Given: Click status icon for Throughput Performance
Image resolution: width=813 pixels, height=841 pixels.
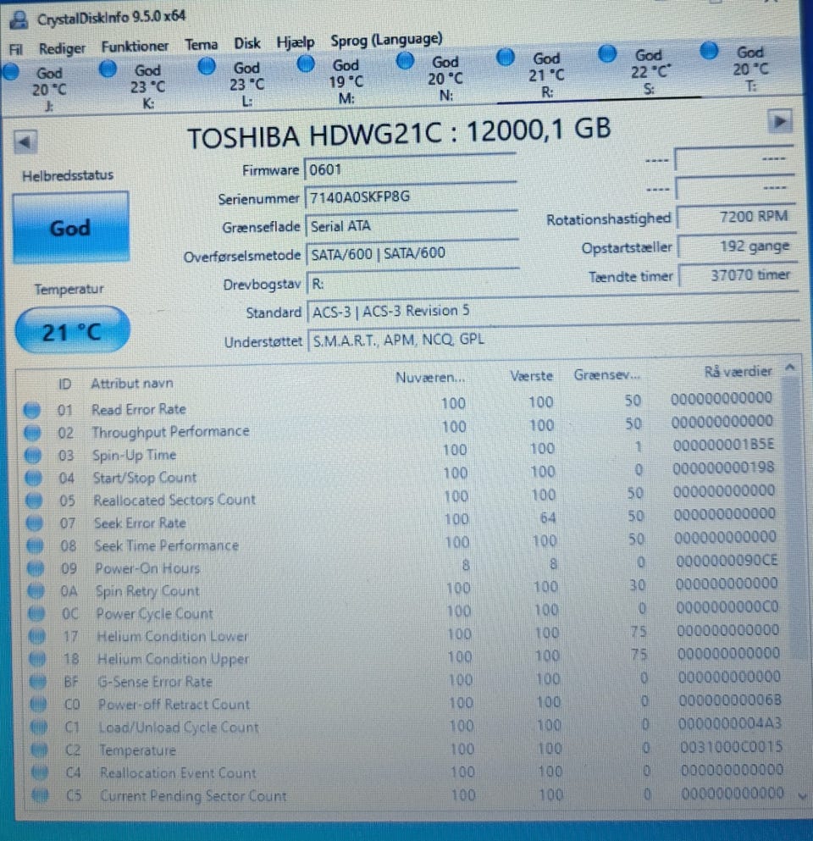Looking at the screenshot, I should pyautogui.click(x=33, y=432).
